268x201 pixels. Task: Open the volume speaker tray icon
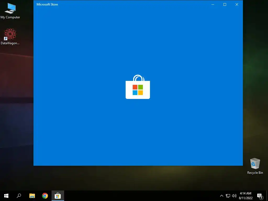click(234, 196)
